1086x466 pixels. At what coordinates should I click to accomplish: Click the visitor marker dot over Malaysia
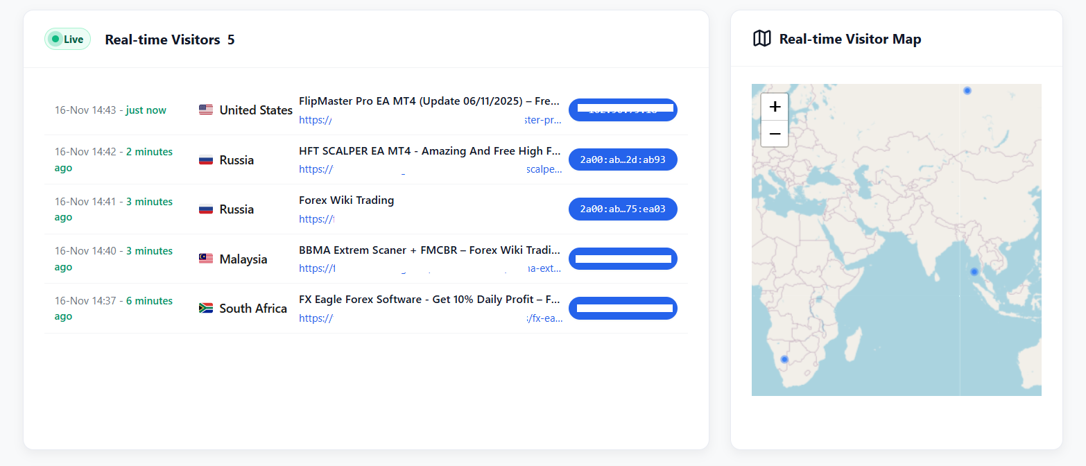click(974, 272)
